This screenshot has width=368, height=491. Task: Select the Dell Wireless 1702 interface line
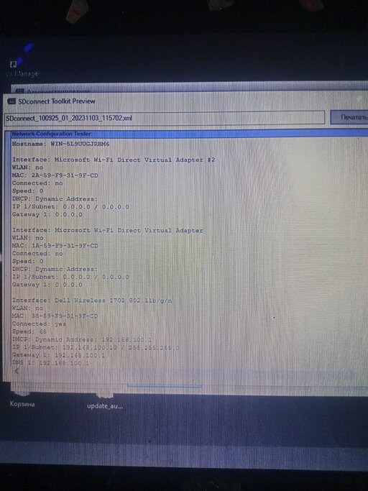92,300
